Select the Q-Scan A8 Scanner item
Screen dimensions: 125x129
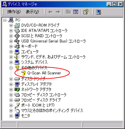[x=44, y=73]
